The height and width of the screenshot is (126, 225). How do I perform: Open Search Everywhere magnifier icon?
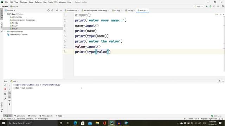[223, 6]
